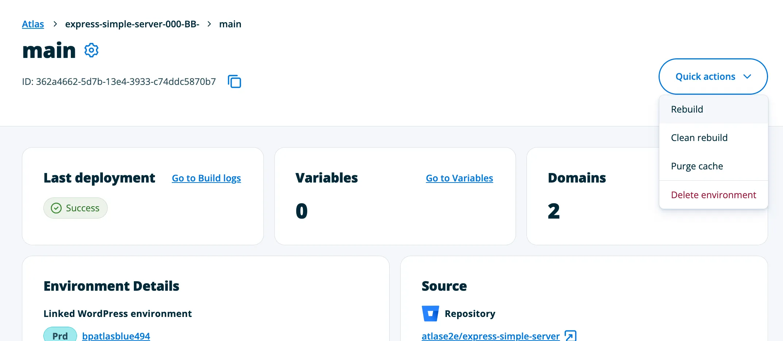
Task: Click the breadcrumb arrow before main
Action: pos(209,24)
